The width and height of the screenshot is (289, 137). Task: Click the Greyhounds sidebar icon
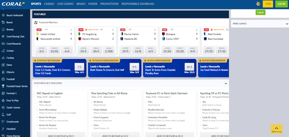[x=3, y=122]
